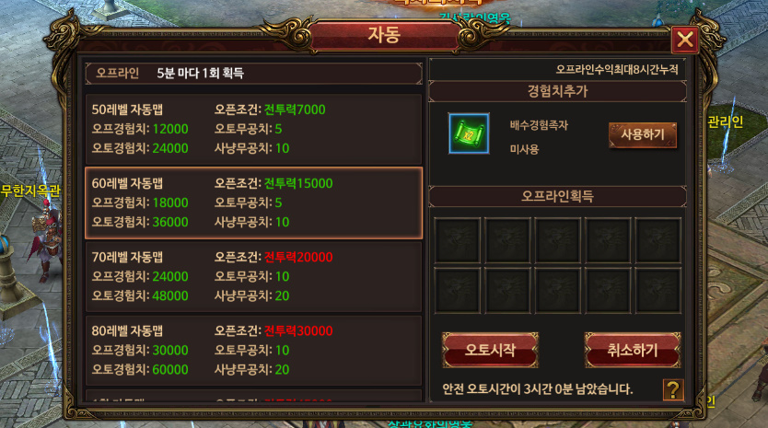Start auto with the 오토시작 button
The height and width of the screenshot is (428, 768).
[490, 350]
